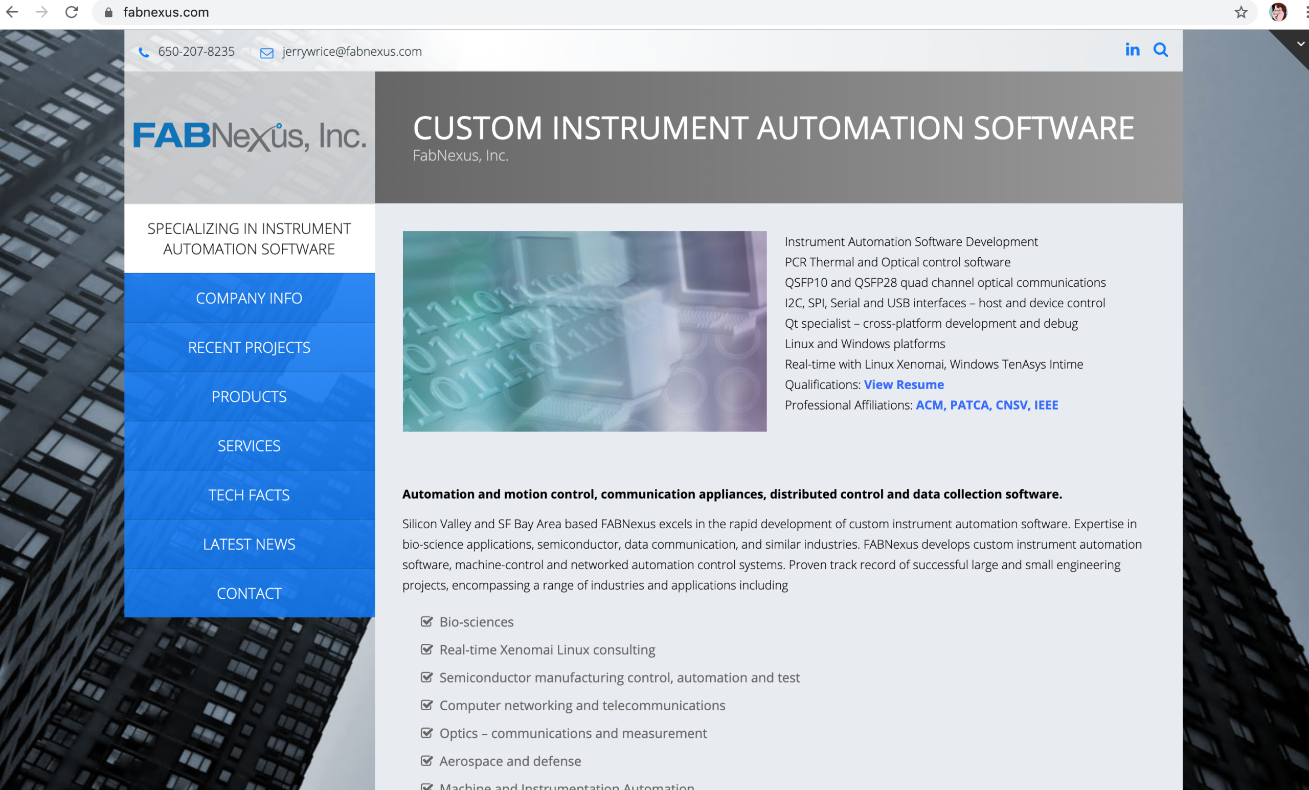Click 'PCR Thermal and Optical control software' text
This screenshot has width=1309, height=790.
click(898, 262)
